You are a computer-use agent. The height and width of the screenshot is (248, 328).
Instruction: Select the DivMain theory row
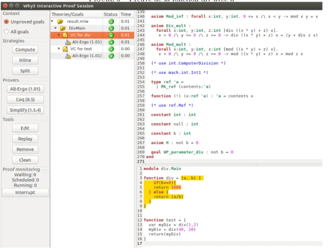92,28
